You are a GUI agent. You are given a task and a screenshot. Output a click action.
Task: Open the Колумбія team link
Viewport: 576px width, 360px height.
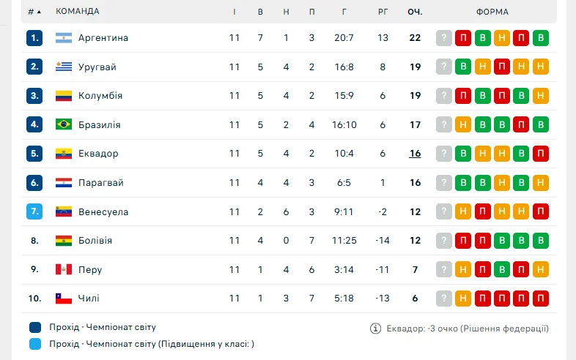click(100, 96)
